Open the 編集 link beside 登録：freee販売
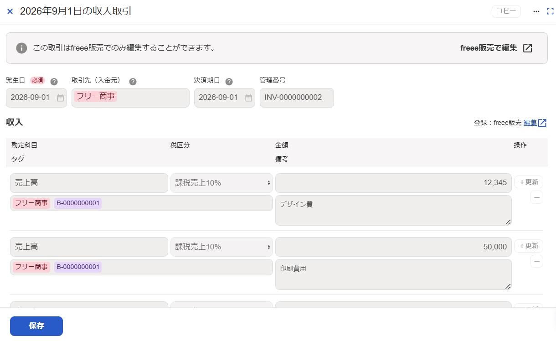Viewport: 556px width, 341px height. (x=530, y=123)
